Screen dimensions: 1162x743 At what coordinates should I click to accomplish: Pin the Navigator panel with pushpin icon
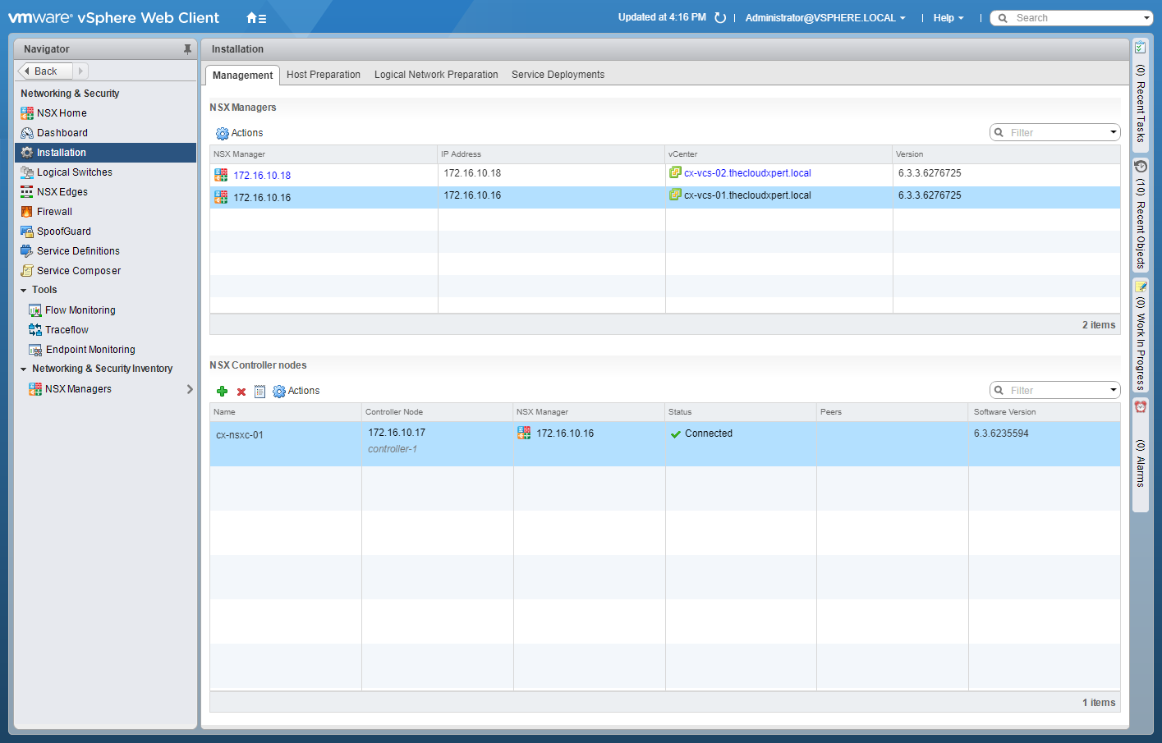tap(187, 49)
